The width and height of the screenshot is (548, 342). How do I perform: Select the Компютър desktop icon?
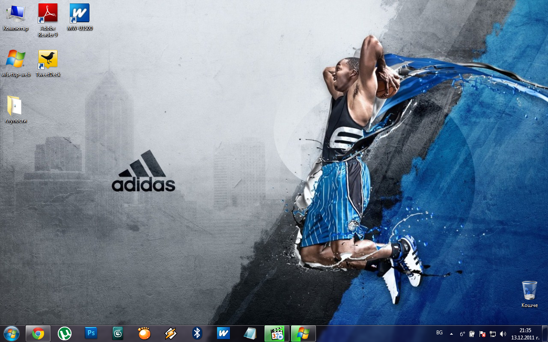[x=15, y=18]
